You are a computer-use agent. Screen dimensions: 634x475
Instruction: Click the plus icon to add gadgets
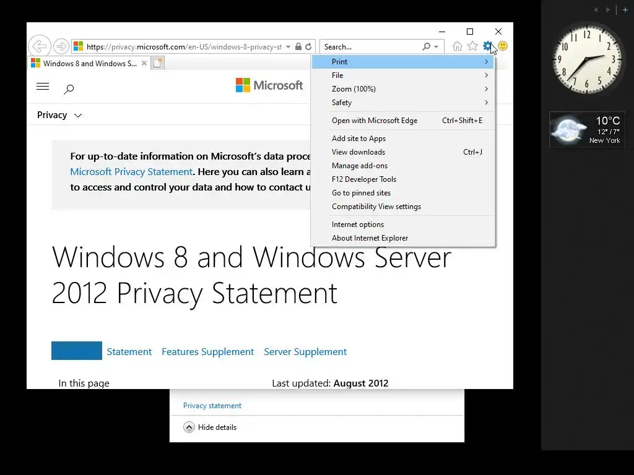(x=625, y=10)
